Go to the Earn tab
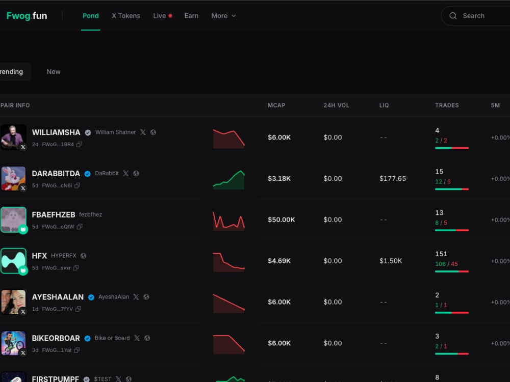510x382 pixels. [191, 16]
